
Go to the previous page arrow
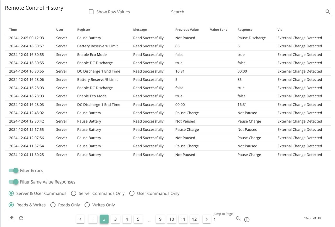(80, 219)
